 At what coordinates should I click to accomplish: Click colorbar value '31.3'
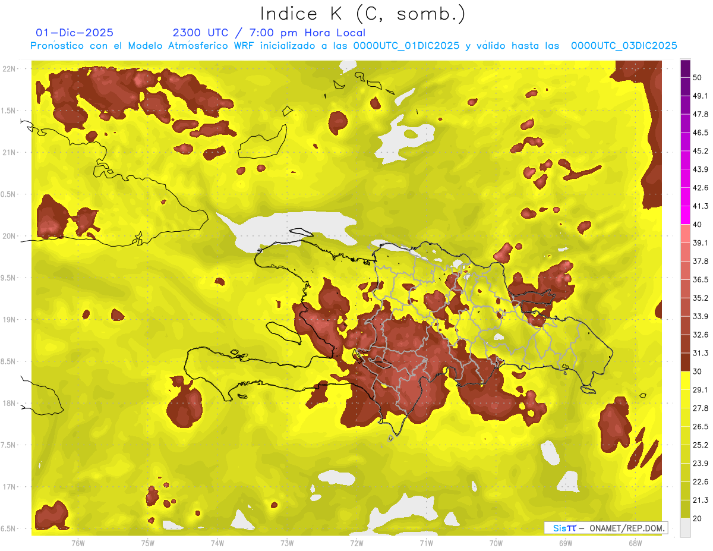coord(701,353)
